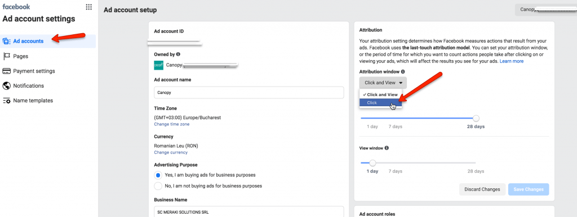577x217 pixels.
Task: Click the Ad account setup page title
Action: (130, 10)
